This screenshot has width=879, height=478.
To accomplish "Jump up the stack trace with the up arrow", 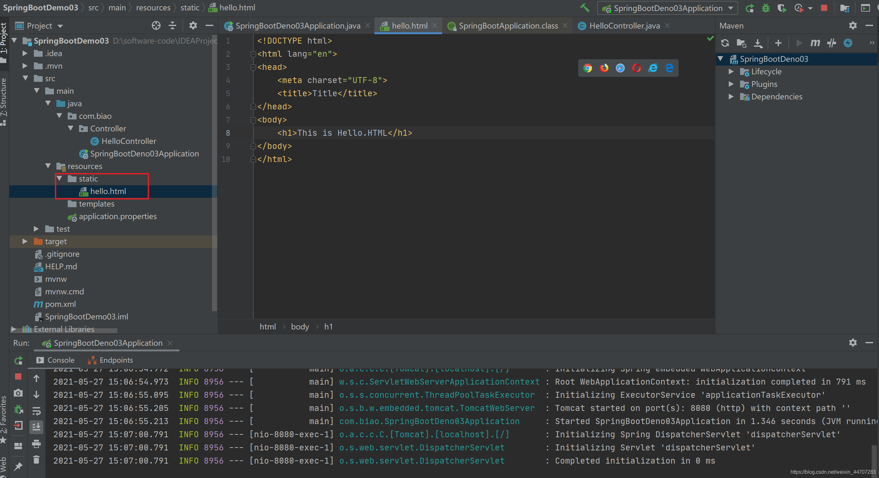I will point(36,378).
